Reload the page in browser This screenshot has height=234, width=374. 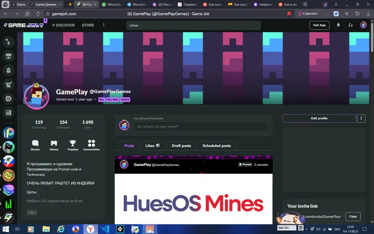click(38, 14)
